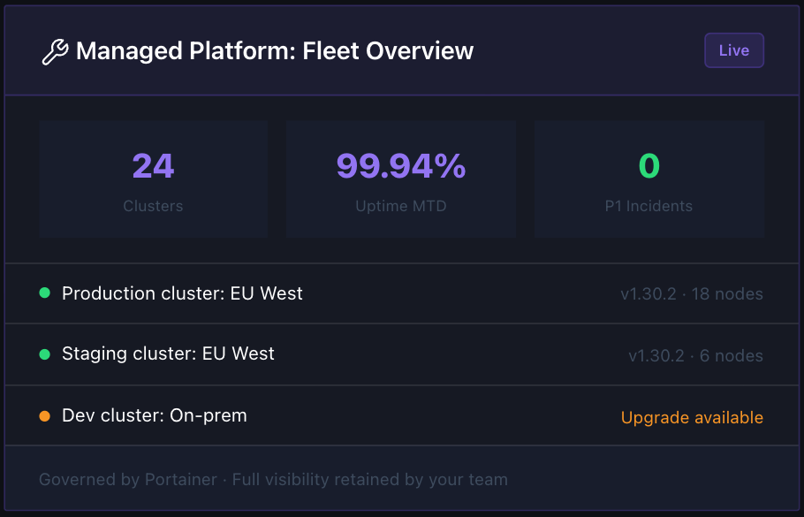Click the Managed Platform: Fleet Overview title
804x517 pixels.
(x=274, y=50)
